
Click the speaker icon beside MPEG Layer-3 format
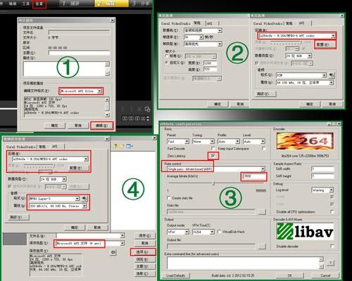[x=84, y=199]
